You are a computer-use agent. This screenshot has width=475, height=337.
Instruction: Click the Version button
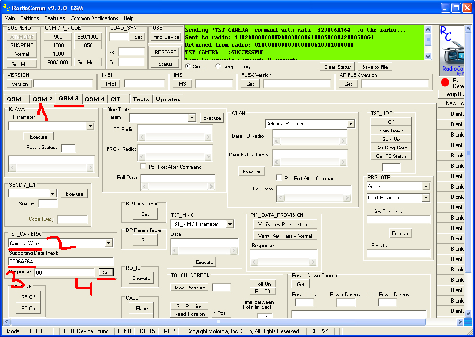[20, 84]
